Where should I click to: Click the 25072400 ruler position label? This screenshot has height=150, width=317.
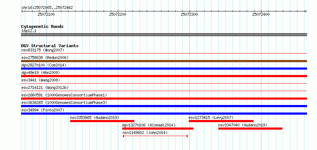point(261,14)
